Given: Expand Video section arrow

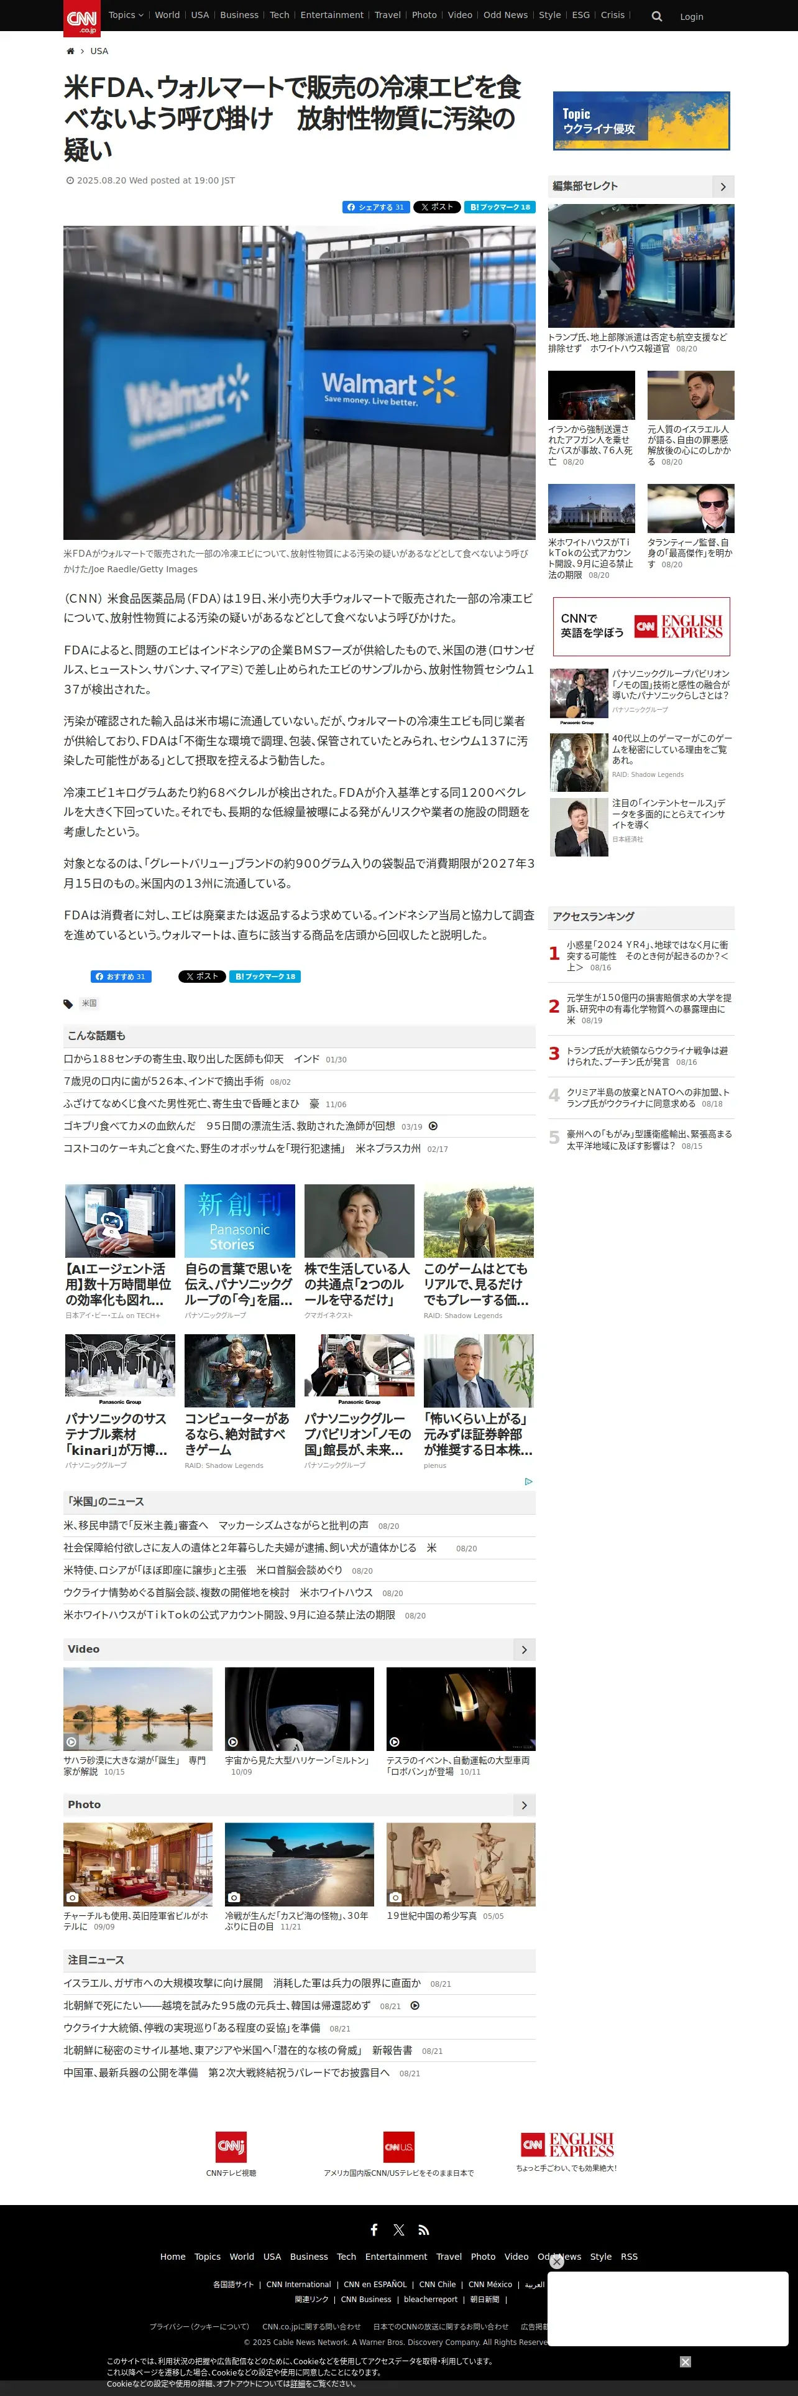Looking at the screenshot, I should pyautogui.click(x=524, y=1649).
